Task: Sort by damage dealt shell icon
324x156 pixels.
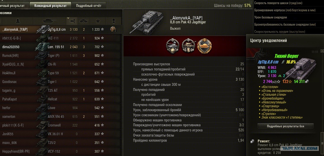Action: click(72, 21)
